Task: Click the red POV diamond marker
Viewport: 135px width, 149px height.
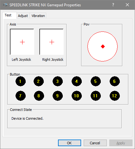Action: tap(103, 46)
